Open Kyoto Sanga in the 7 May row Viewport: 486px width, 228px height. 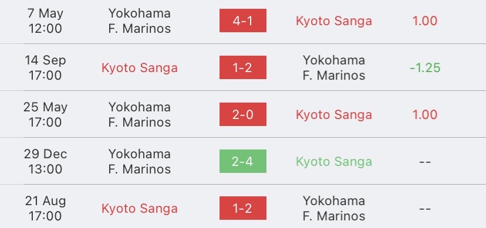pyautogui.click(x=334, y=21)
